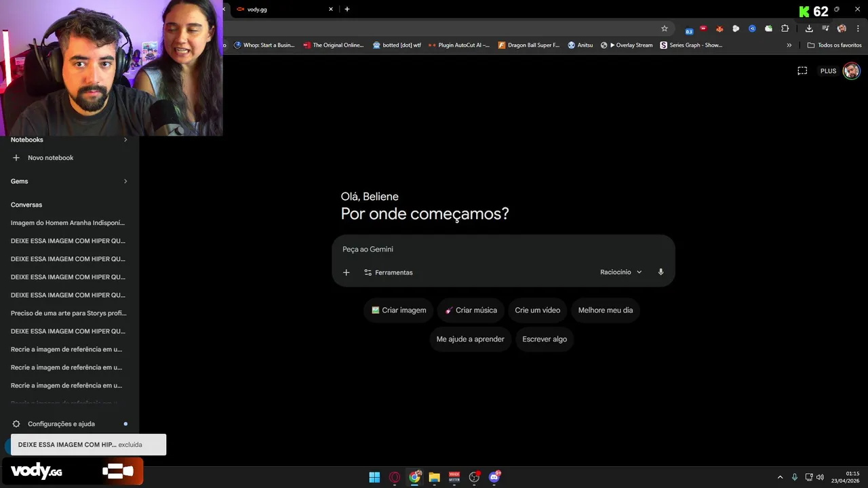Open the Gemini account avatar
The height and width of the screenshot is (488, 868).
tap(852, 71)
